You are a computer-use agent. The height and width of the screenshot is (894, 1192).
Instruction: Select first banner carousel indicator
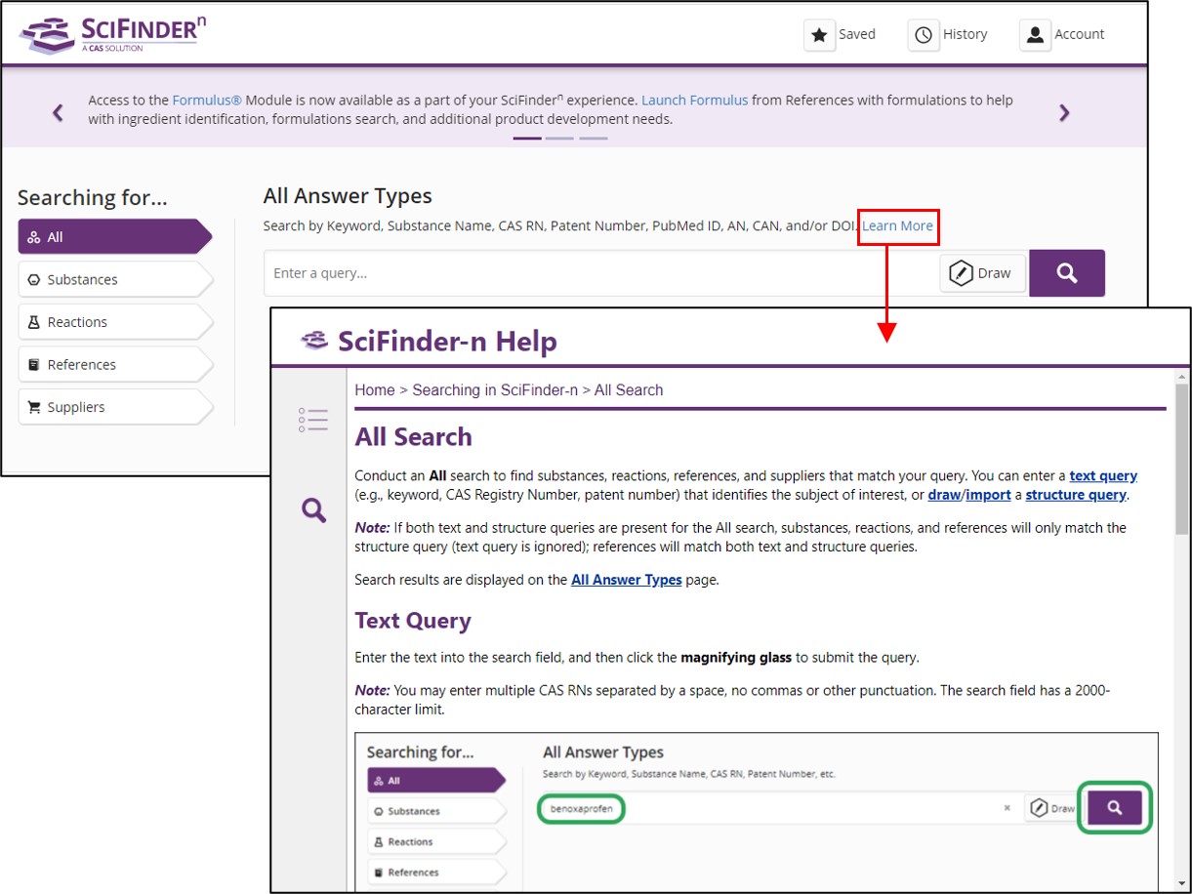coord(527,139)
